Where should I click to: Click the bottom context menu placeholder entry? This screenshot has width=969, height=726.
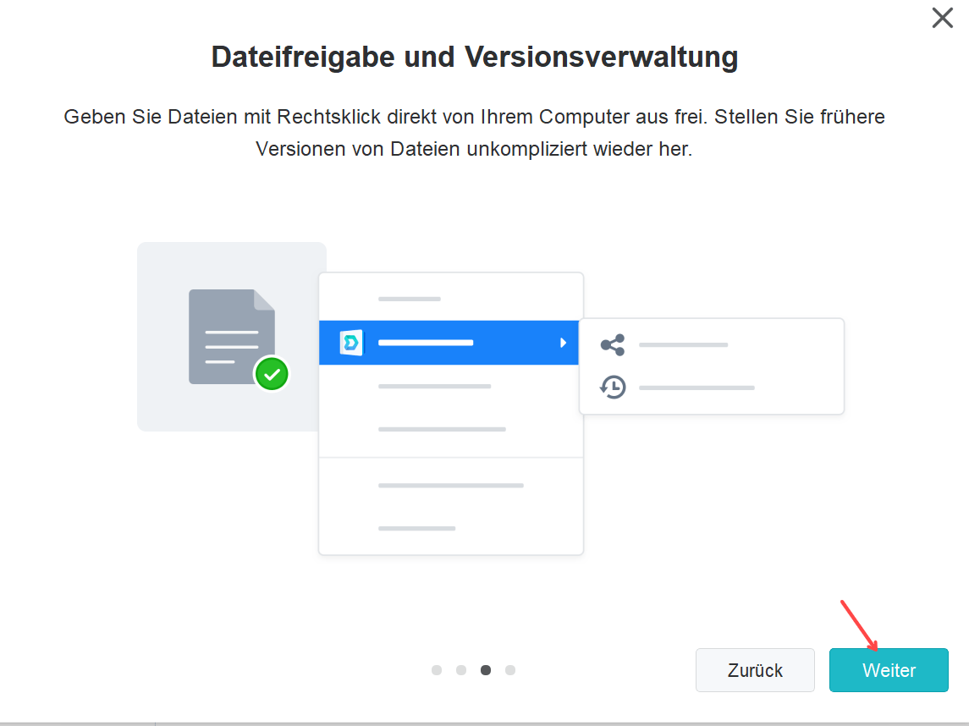coord(416,528)
